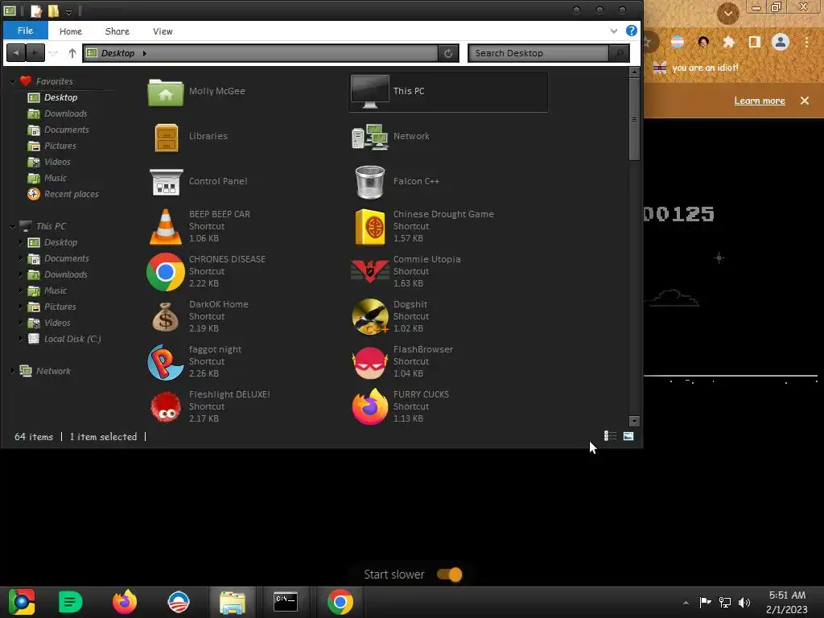The height and width of the screenshot is (618, 824).
Task: Select the FURRY CUCKS Firefox shortcut icon
Action: point(370,407)
